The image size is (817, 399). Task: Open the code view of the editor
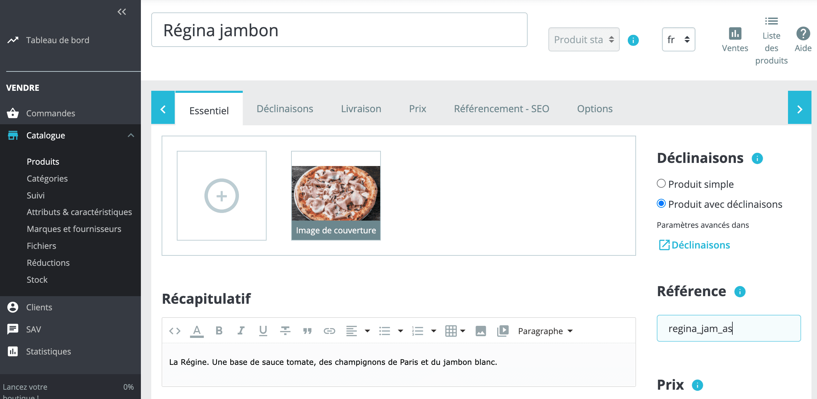pos(175,331)
